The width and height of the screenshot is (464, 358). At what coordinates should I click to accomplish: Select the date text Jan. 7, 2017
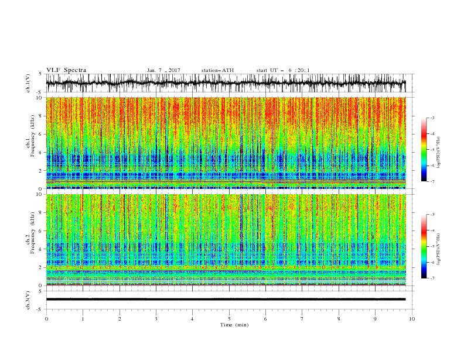pyautogui.click(x=163, y=70)
